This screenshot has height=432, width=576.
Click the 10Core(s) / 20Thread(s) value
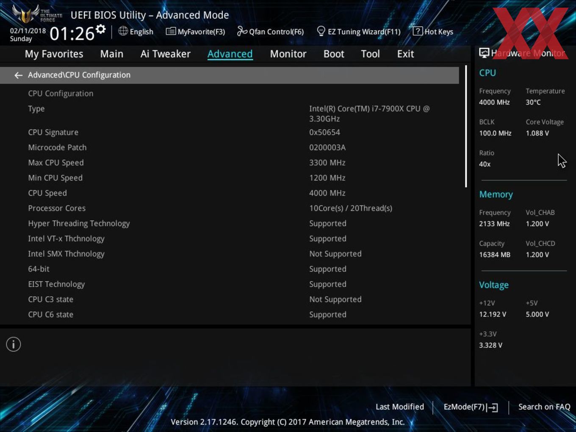[351, 208]
